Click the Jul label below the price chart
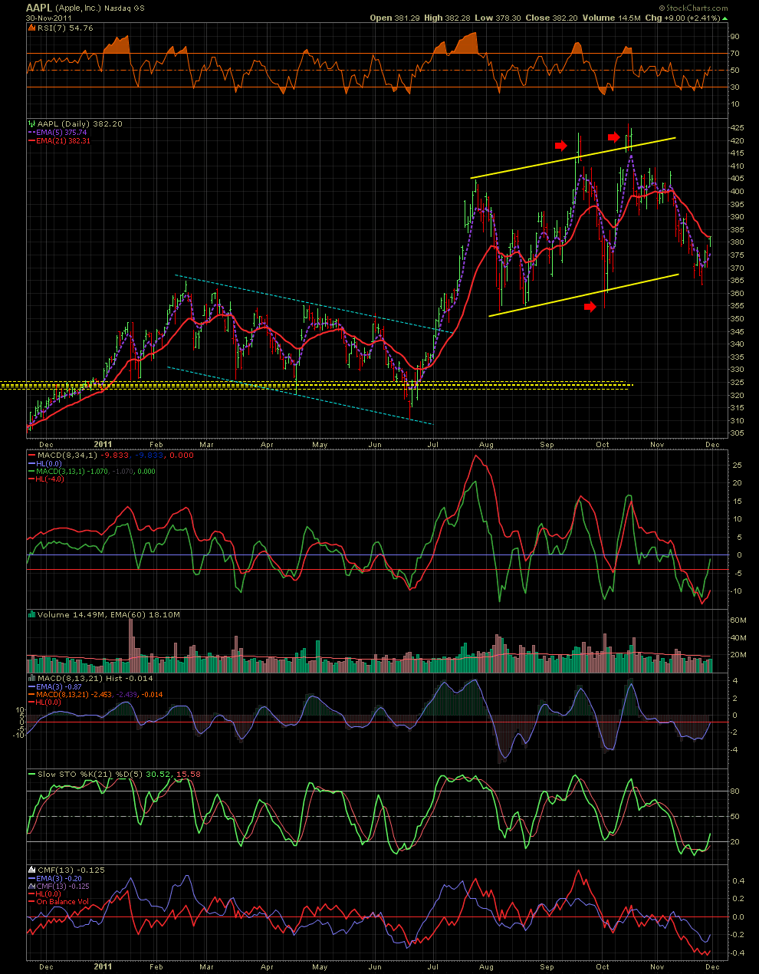Viewport: 759px width, 974px height. (x=433, y=444)
